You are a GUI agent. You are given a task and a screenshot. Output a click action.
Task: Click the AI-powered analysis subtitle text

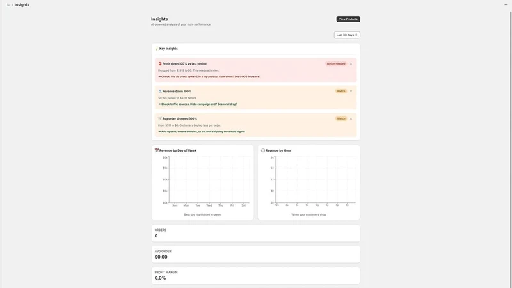pyautogui.click(x=180, y=24)
